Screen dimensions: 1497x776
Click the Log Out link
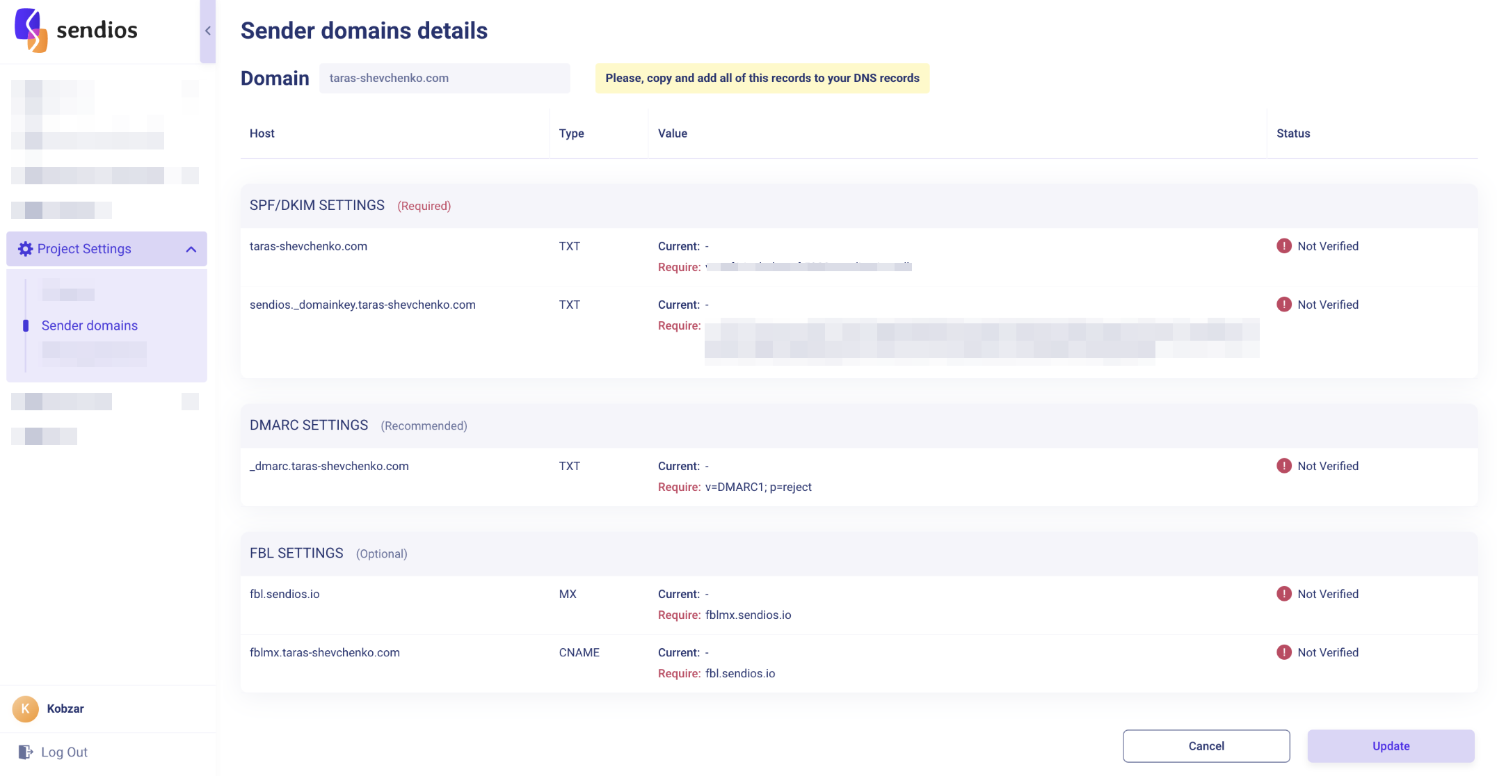[64, 752]
